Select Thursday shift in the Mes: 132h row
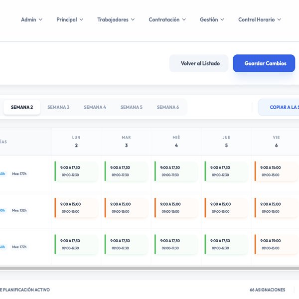The width and height of the screenshot is (299, 299). click(226, 208)
